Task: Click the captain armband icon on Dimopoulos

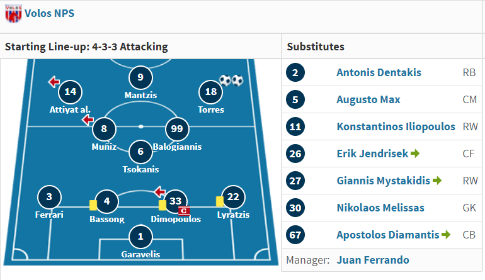Action: 184,211
